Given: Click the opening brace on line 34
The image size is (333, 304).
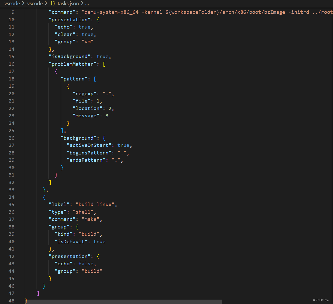Looking at the screenshot, I should [44, 197].
